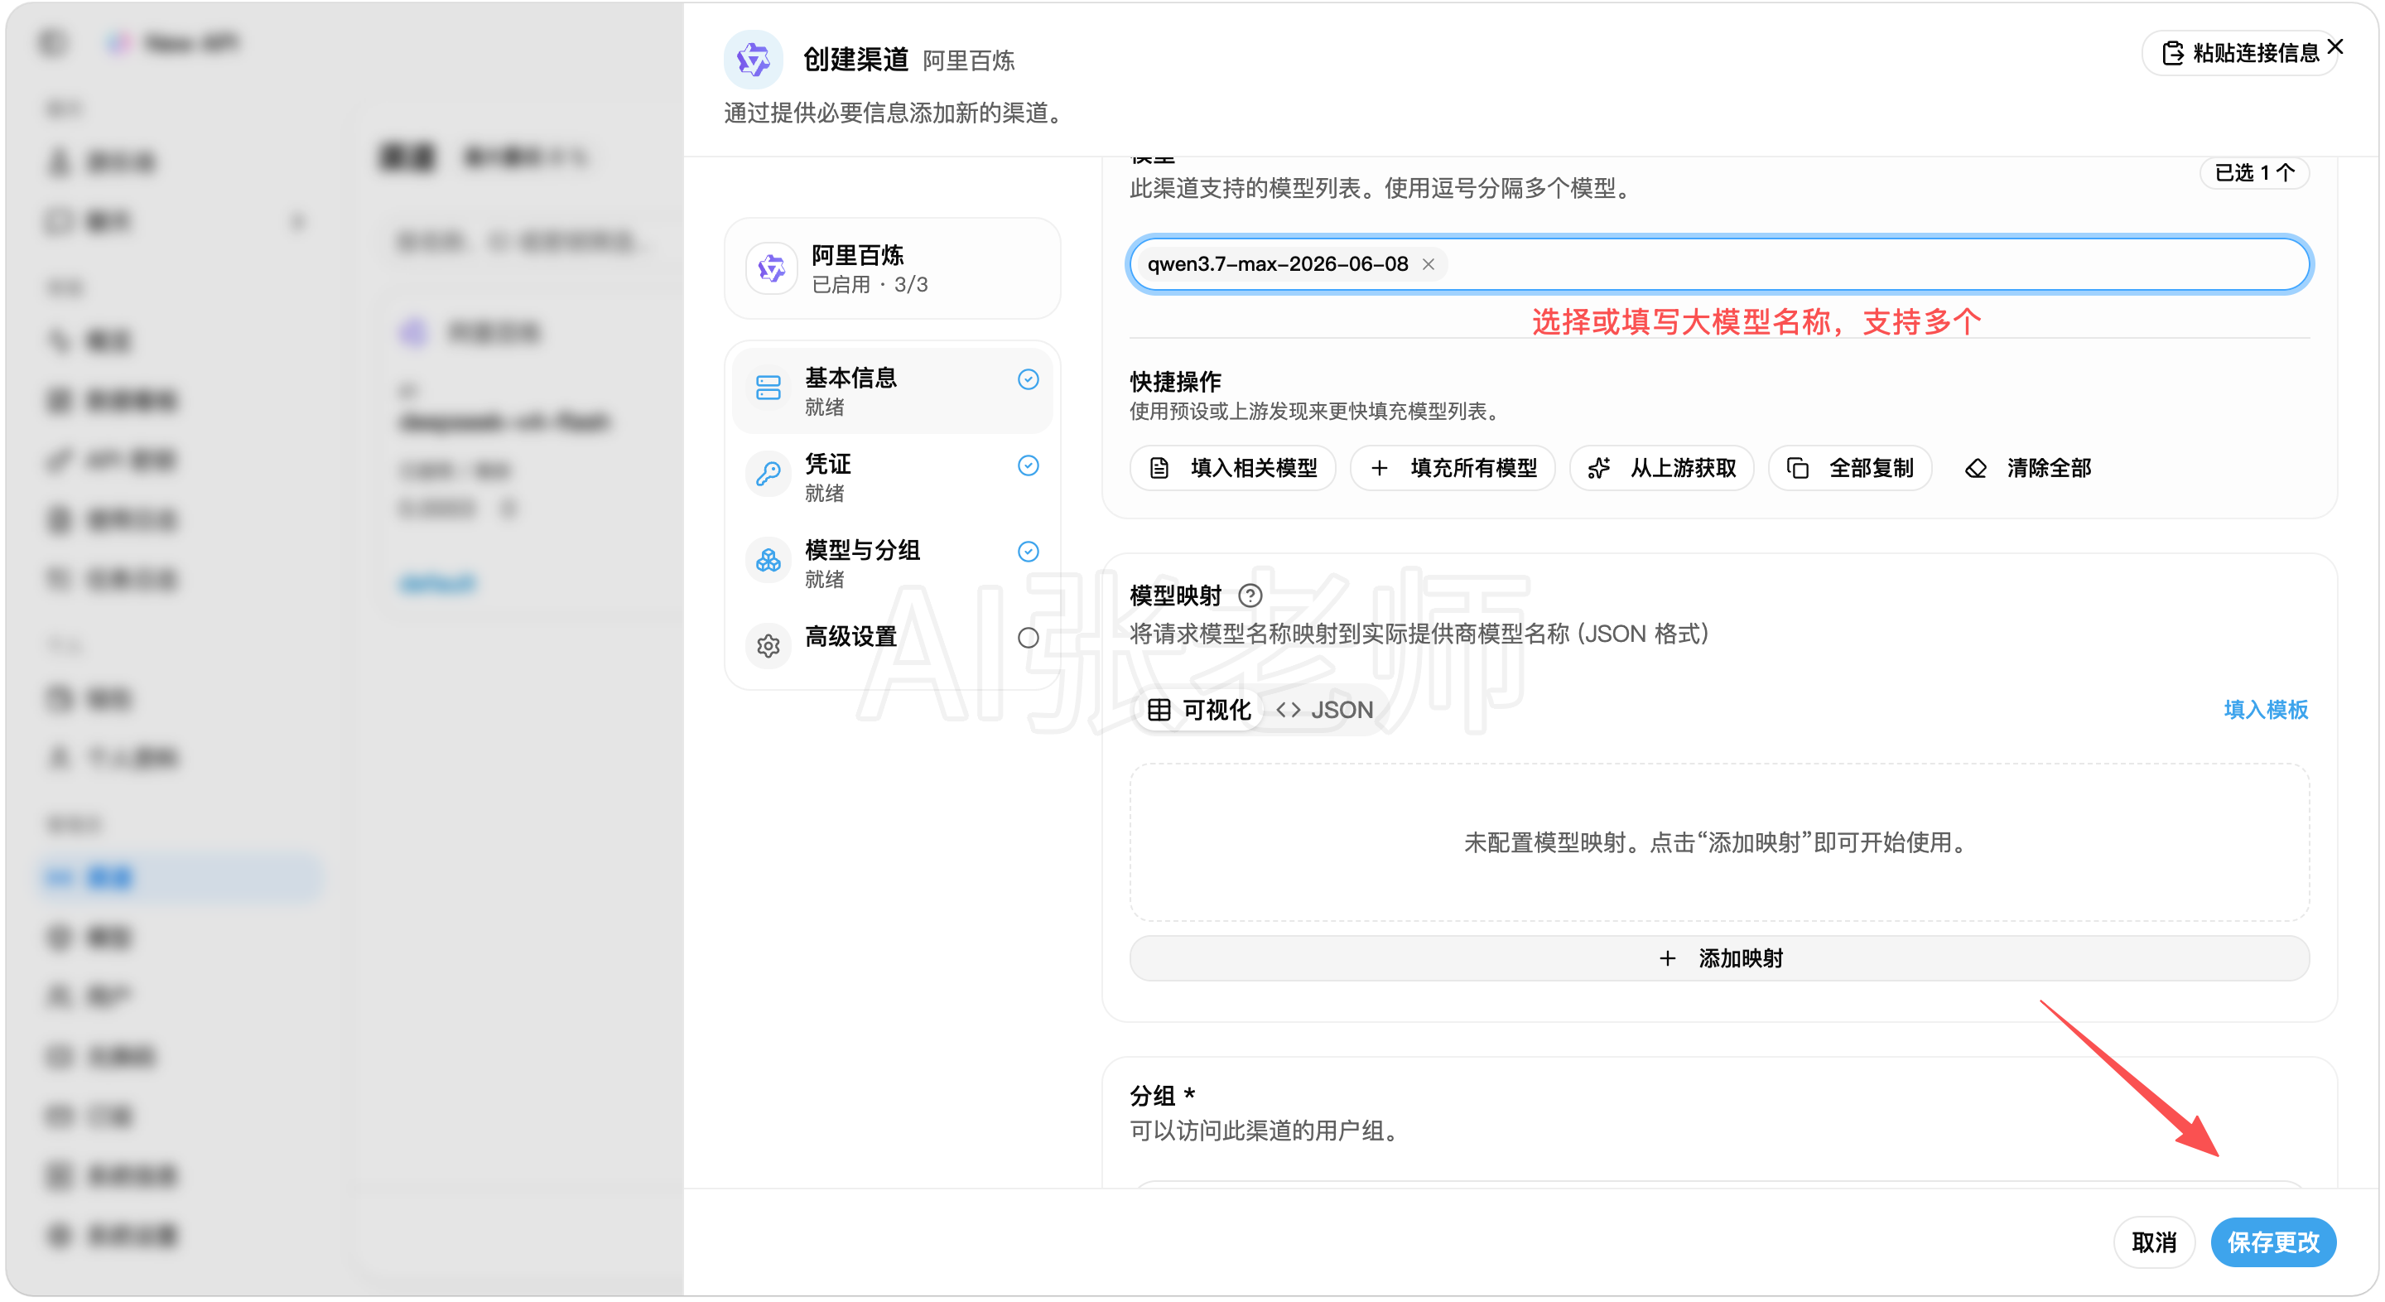
Task: Click the empty status circle of 高级设置
Action: (x=1028, y=637)
